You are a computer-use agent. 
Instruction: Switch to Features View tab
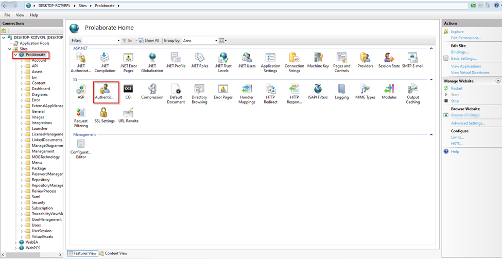click(82, 253)
